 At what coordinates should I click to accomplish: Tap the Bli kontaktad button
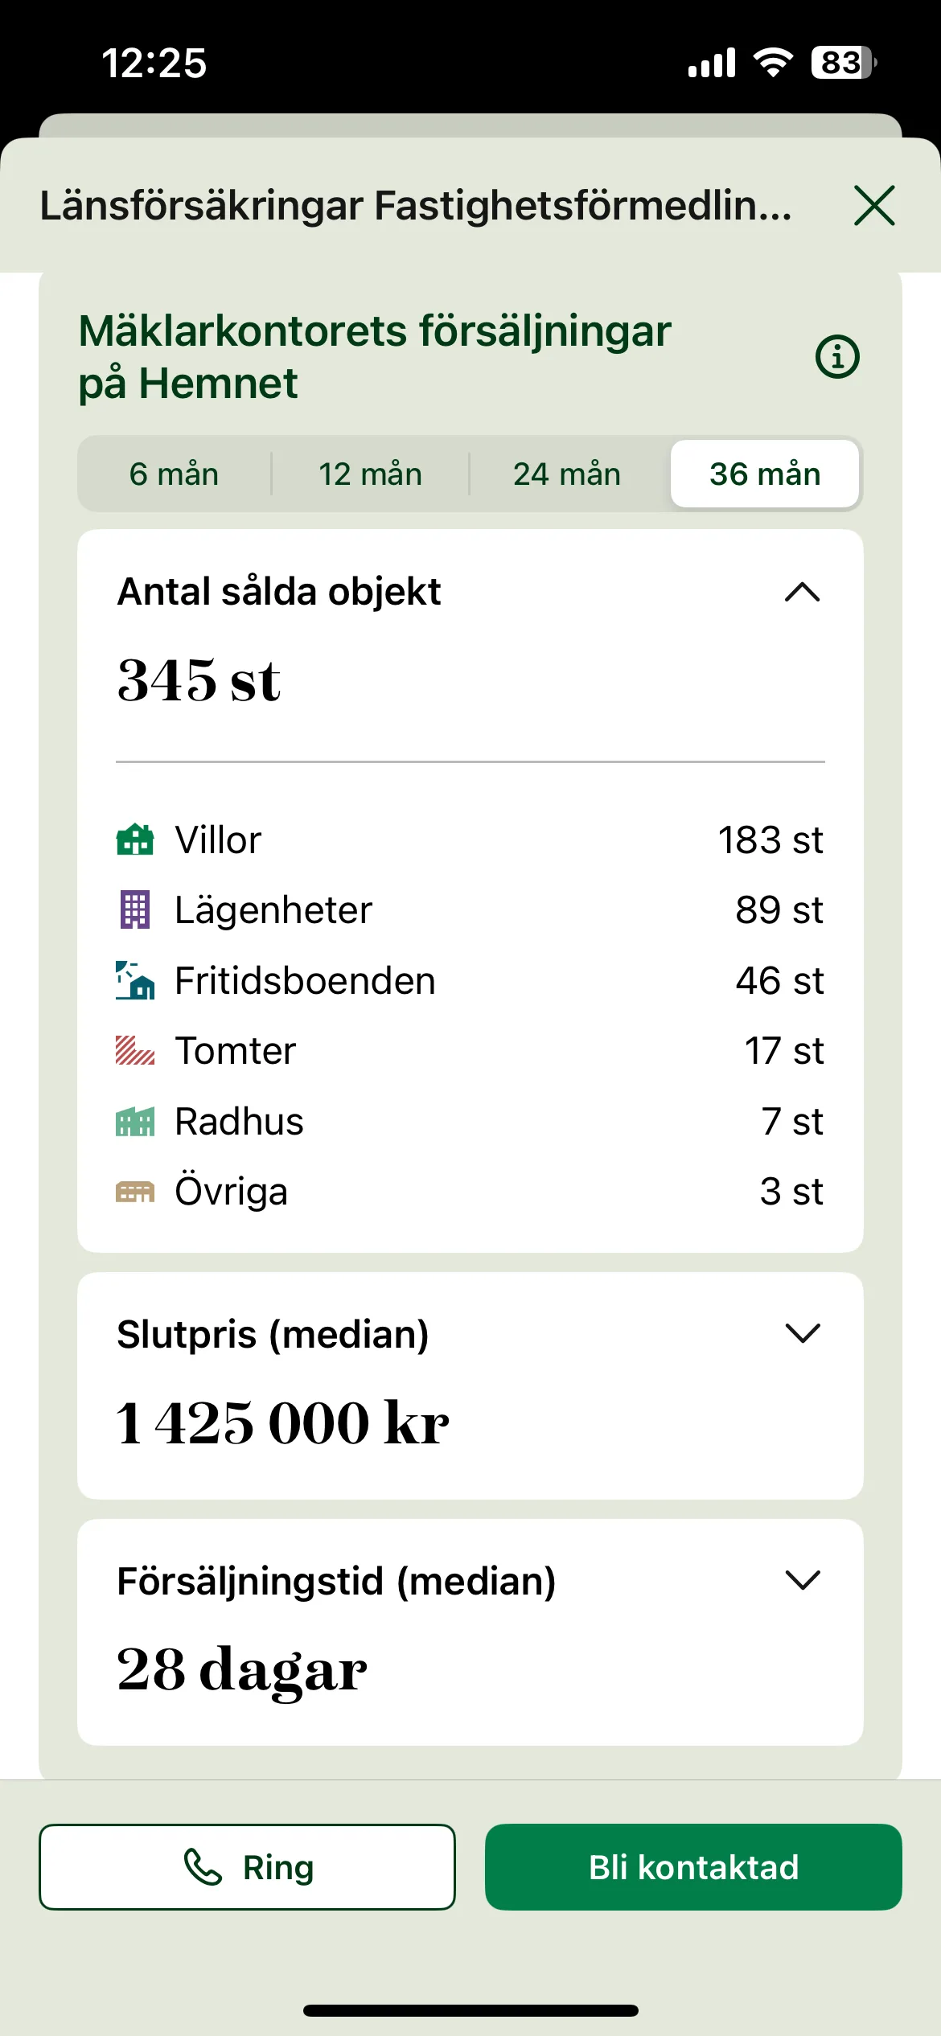[693, 1867]
